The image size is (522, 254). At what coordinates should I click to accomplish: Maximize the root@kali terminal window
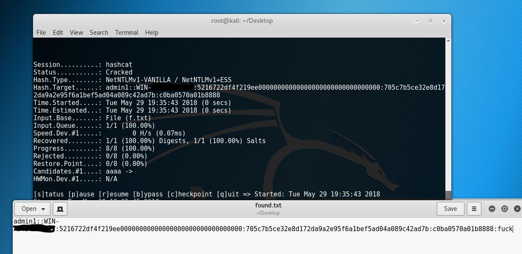pos(430,21)
